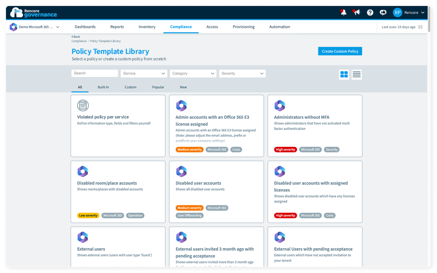437x273 pixels.
Task: Go to the Inventory menu
Action: [x=147, y=27]
